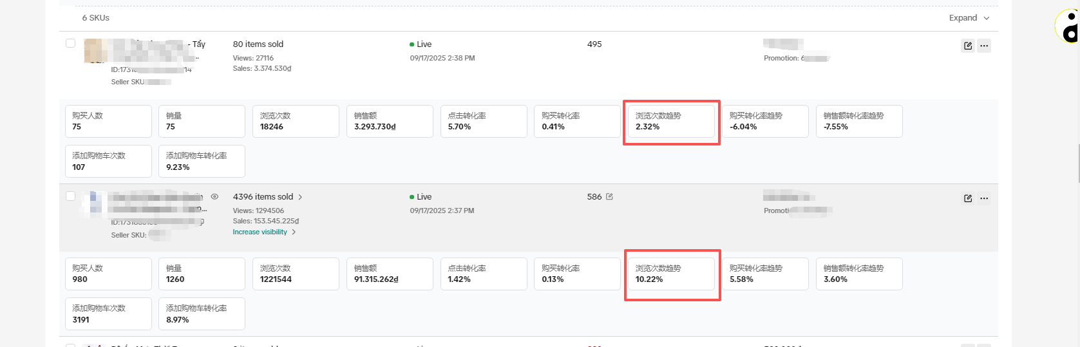Image resolution: width=1080 pixels, height=347 pixels.
Task: Expand the 6 SKUs list
Action: point(969,18)
